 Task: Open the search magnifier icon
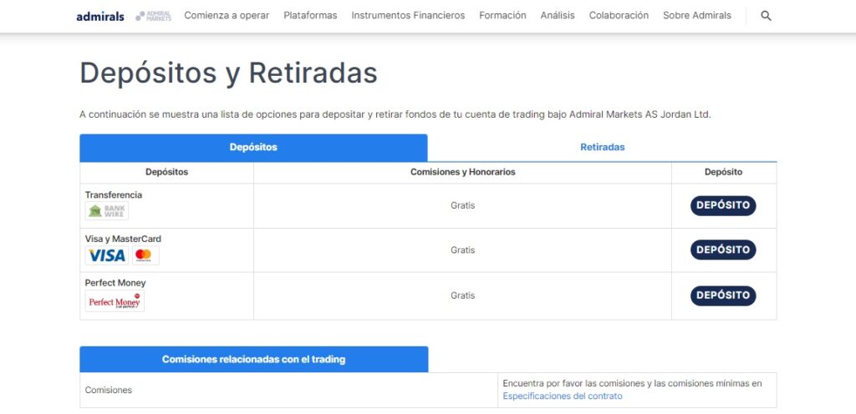(x=766, y=16)
